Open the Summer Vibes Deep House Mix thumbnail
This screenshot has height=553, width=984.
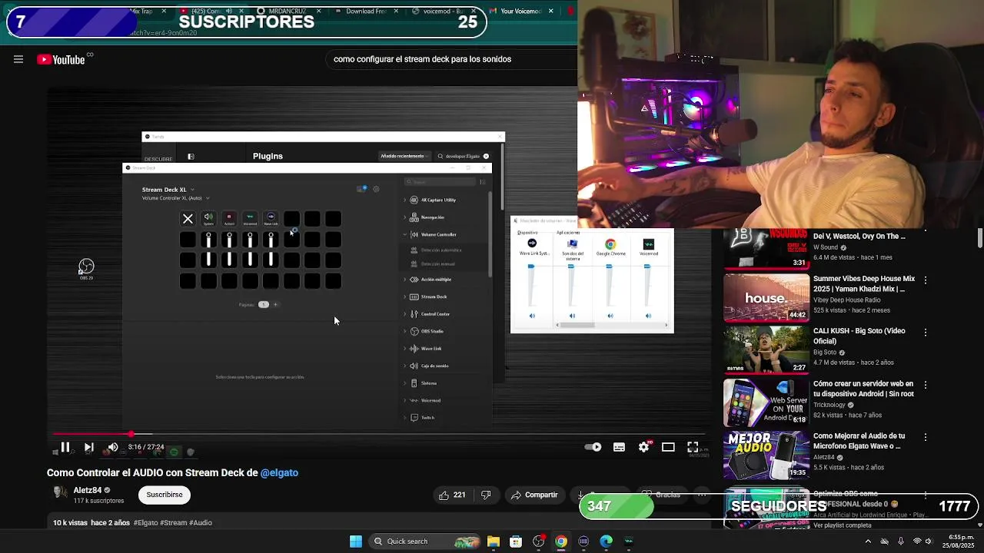click(x=766, y=296)
